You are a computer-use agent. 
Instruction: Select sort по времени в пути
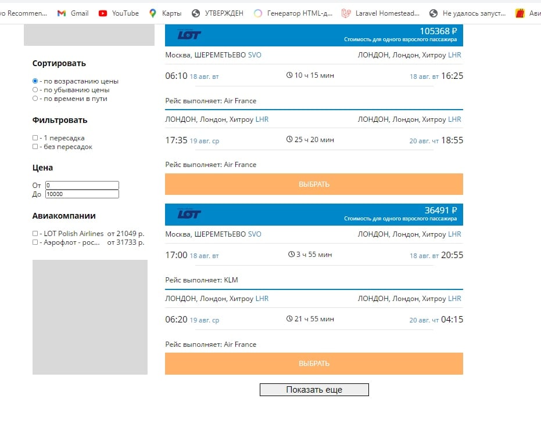pos(35,99)
